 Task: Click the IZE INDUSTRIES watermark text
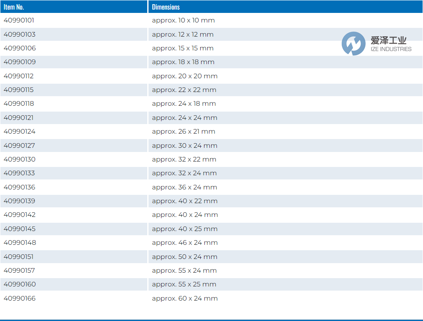tap(391, 49)
